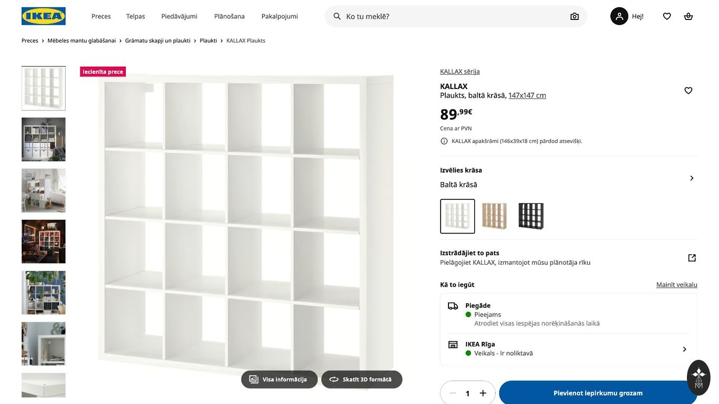Add KALLAX to wishlist heart
Viewport: 719px width, 404px height.
(x=688, y=90)
